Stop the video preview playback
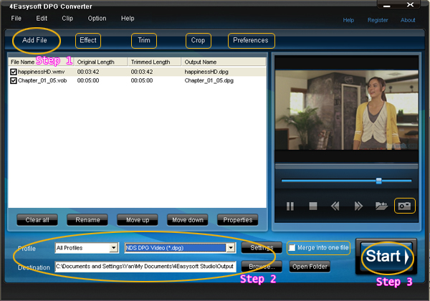Screen dimensions: 430x301 point(313,206)
